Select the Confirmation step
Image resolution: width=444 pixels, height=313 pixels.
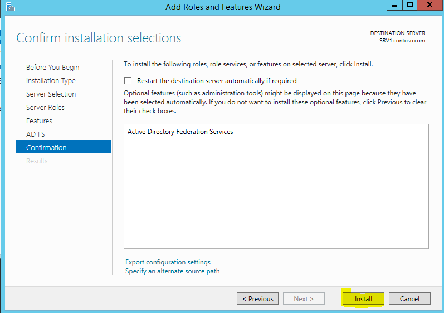[x=64, y=147]
